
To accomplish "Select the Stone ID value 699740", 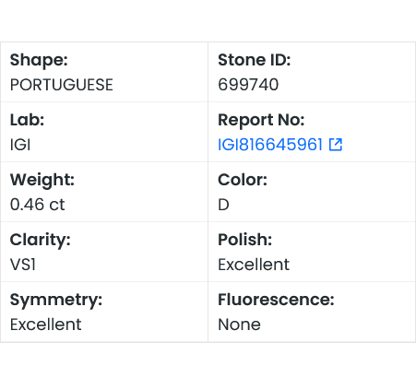I will click(x=248, y=85).
